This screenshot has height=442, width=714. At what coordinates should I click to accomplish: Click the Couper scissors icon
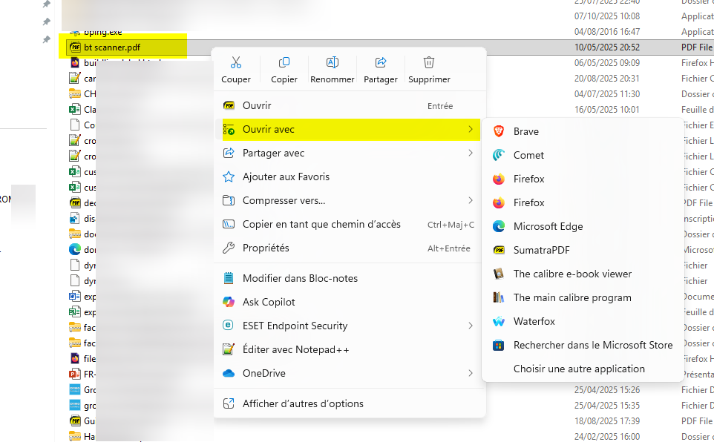pos(236,63)
